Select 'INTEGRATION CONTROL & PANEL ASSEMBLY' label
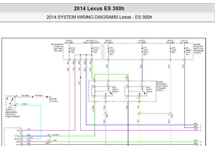 13,114
